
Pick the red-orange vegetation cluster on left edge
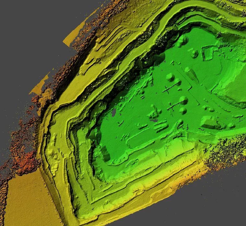point(27,162)
